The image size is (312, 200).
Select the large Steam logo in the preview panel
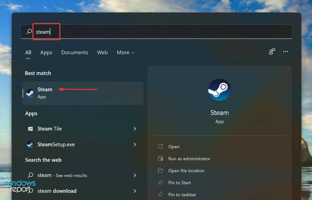tap(219, 89)
